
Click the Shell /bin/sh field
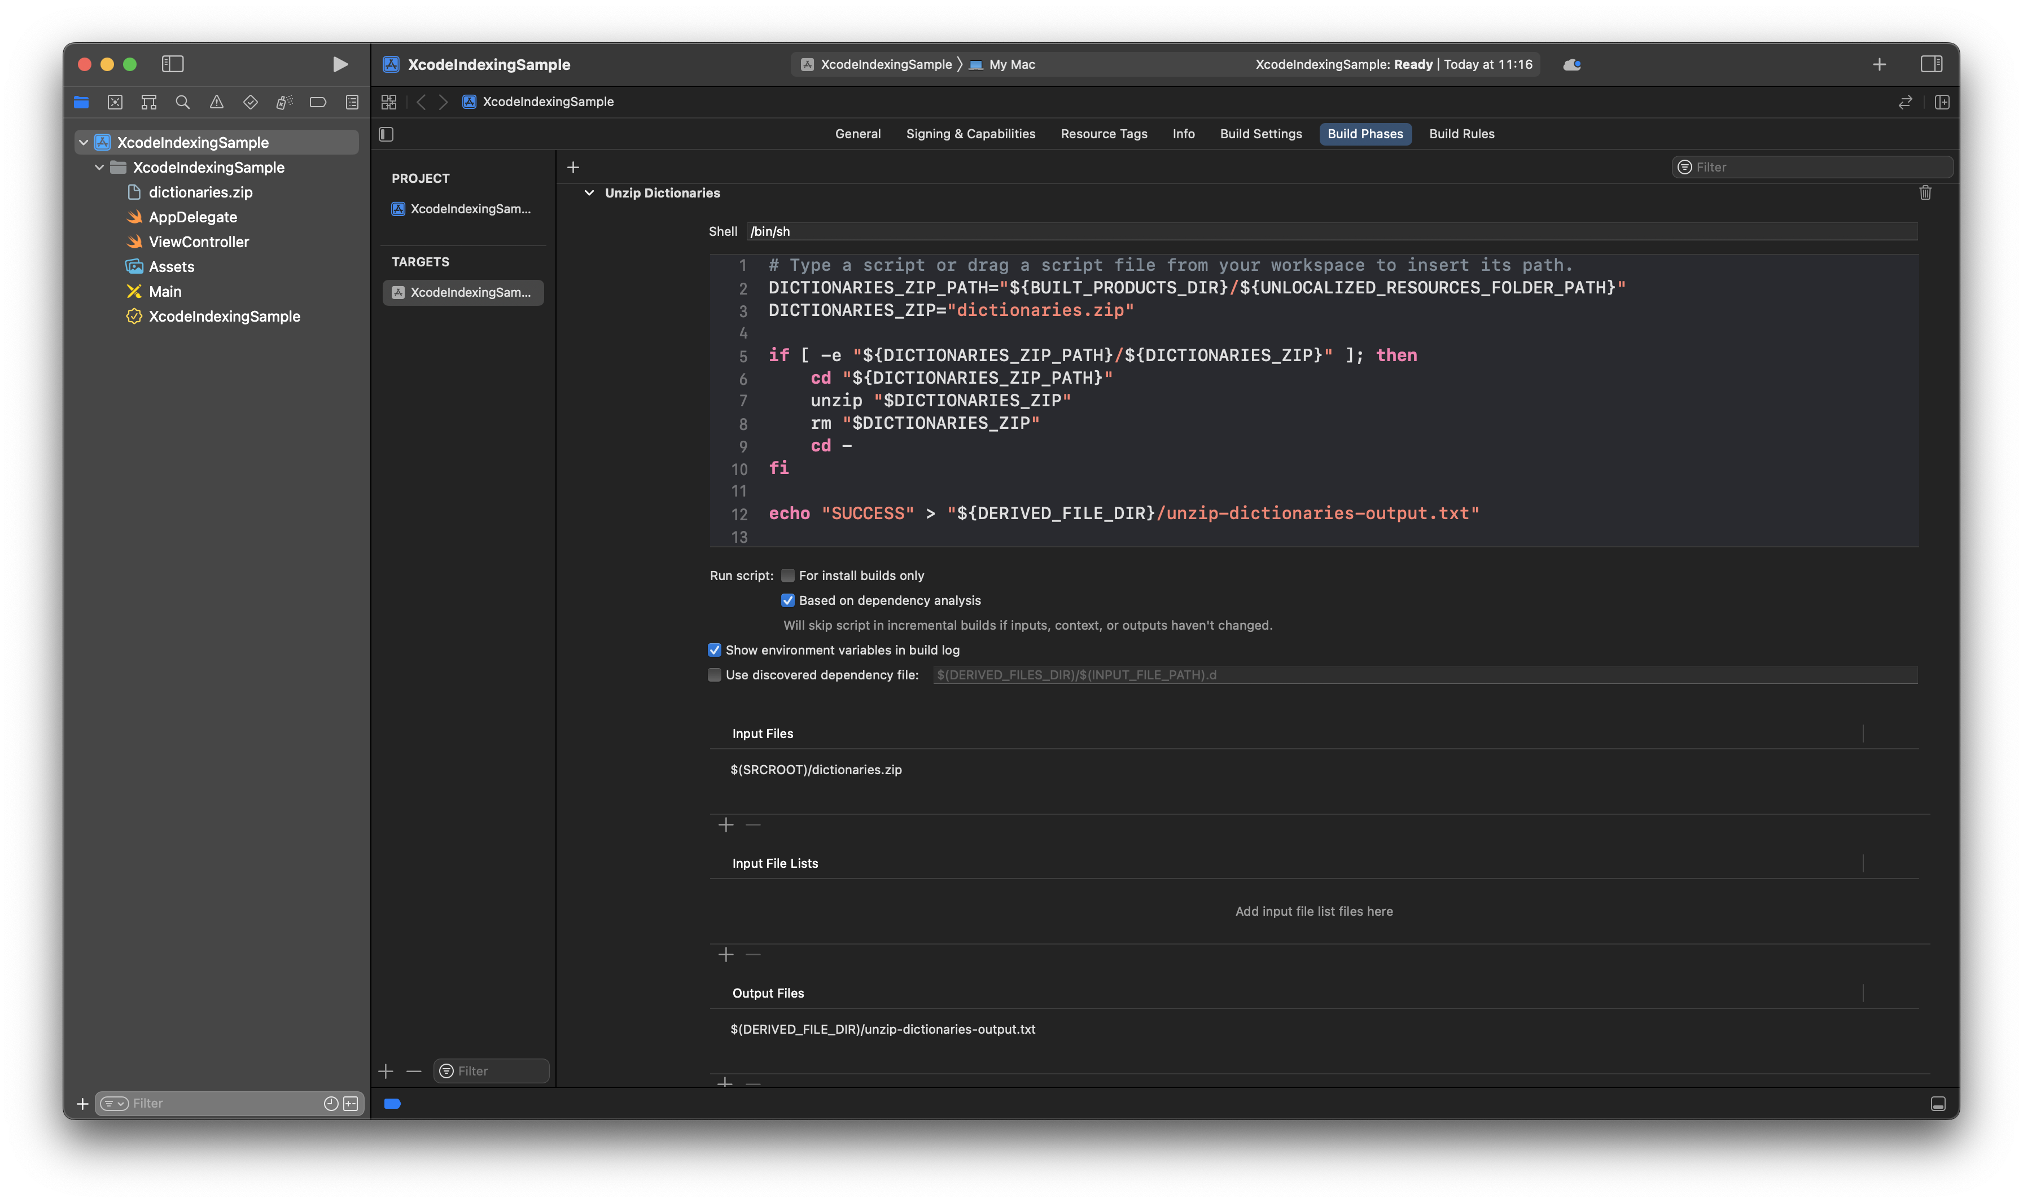click(1332, 231)
